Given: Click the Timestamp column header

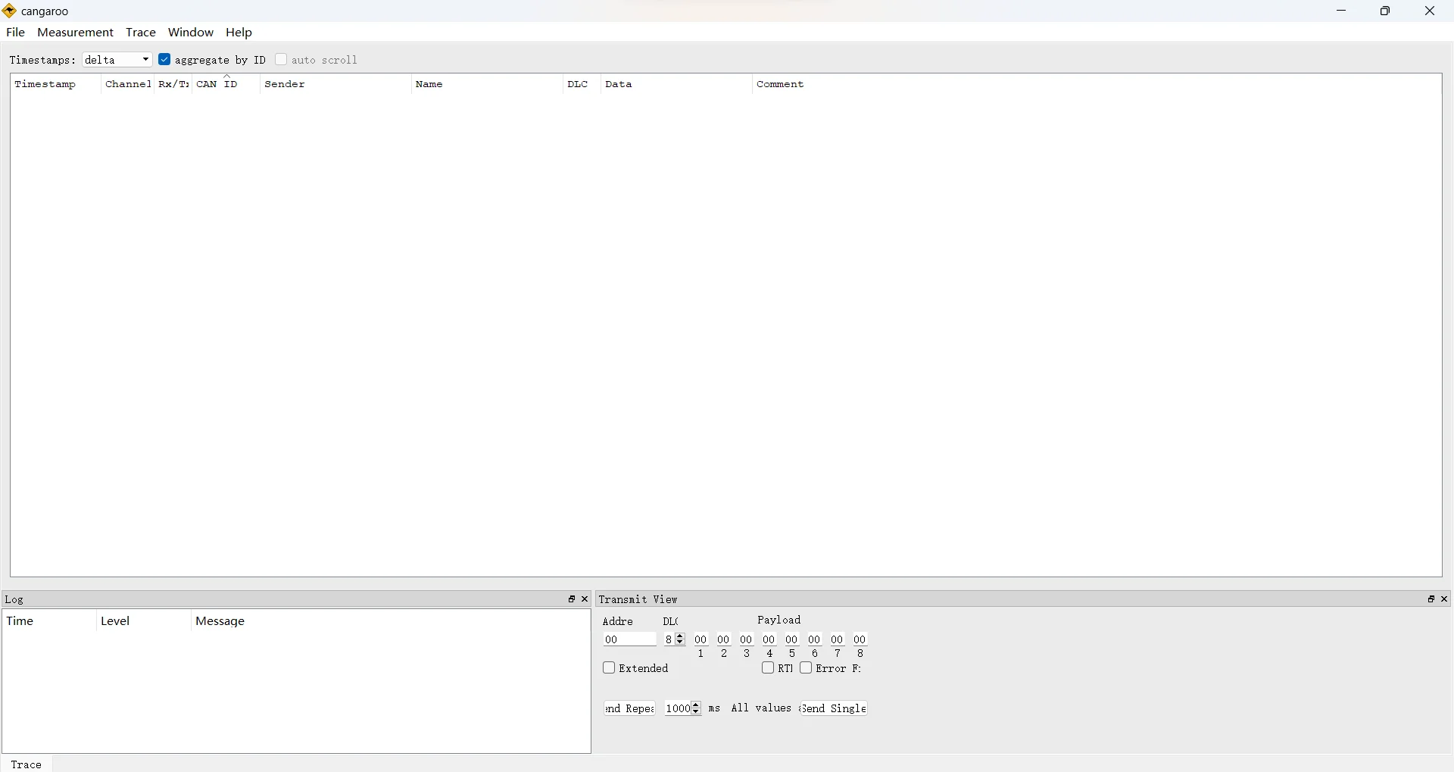Looking at the screenshot, I should click(55, 84).
